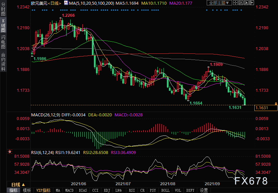Image resolution: width=278 pixels, height=193 pixels.
Task: Select the K线图 candlestick view tab
Action: [x=3, y=26]
